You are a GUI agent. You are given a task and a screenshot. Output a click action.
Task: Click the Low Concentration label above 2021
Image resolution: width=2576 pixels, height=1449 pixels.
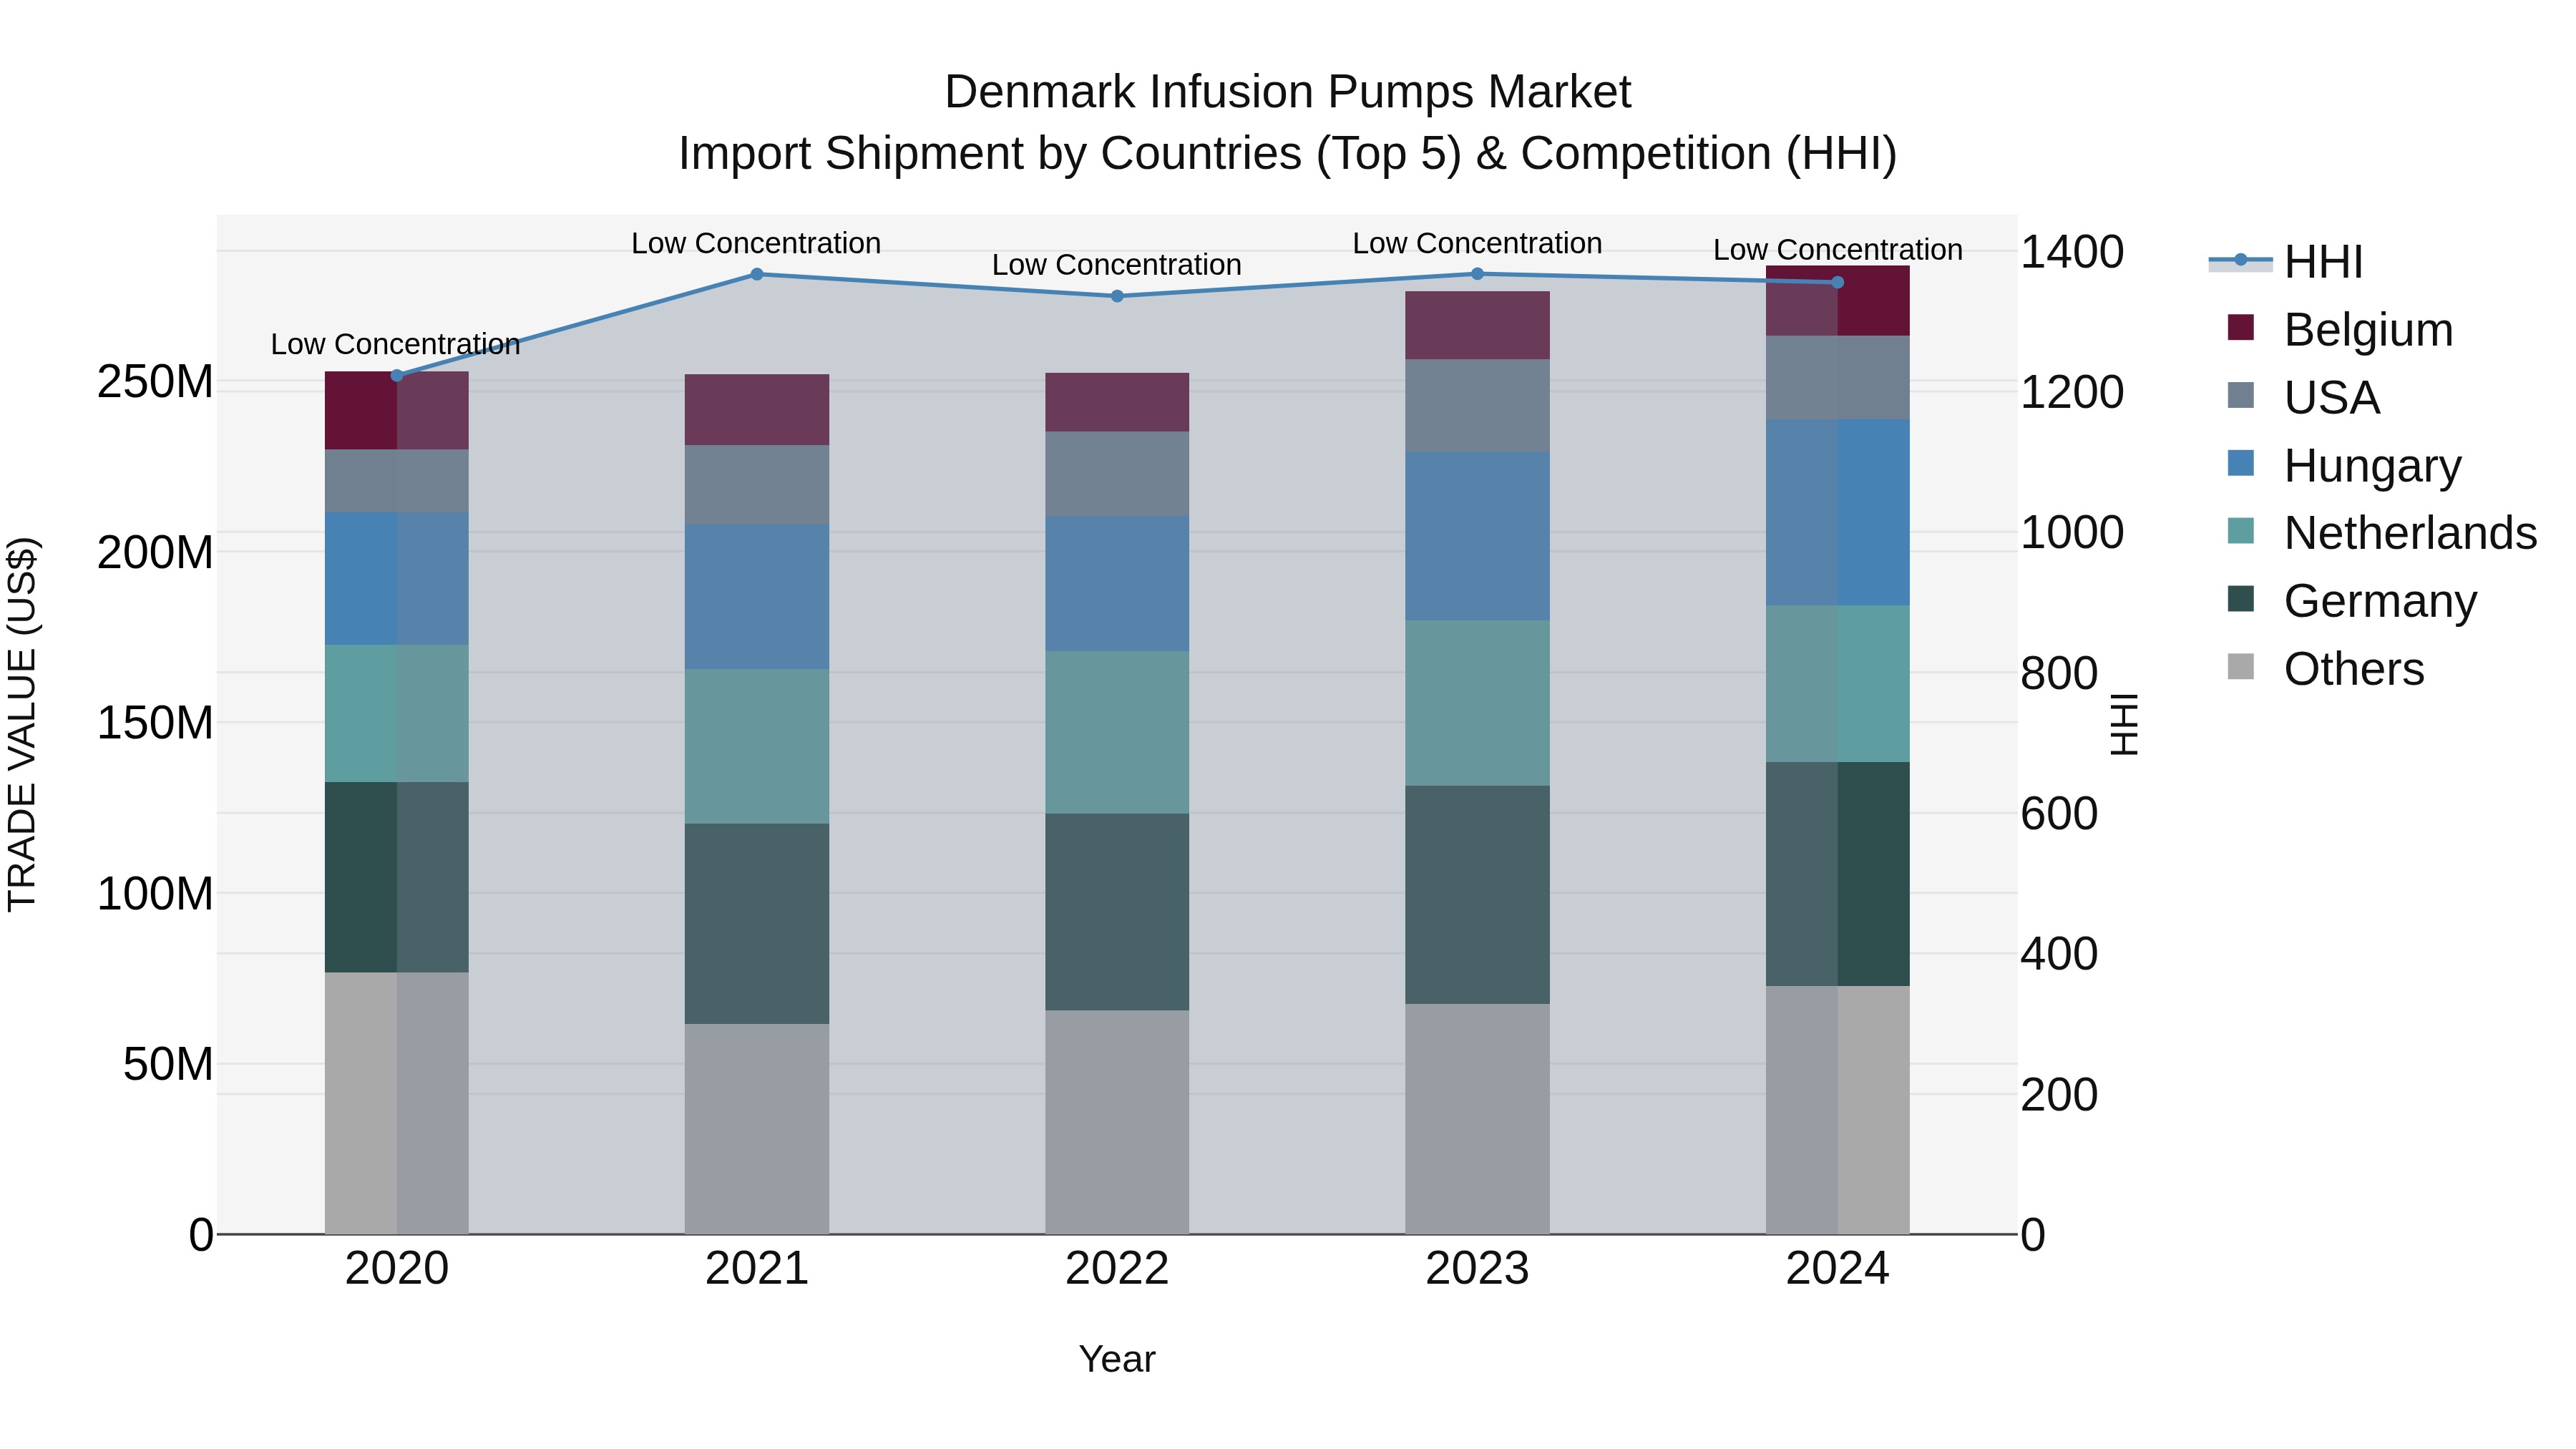coord(756,244)
